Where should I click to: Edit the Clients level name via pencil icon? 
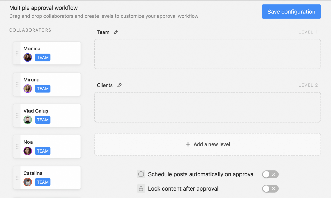click(x=119, y=85)
